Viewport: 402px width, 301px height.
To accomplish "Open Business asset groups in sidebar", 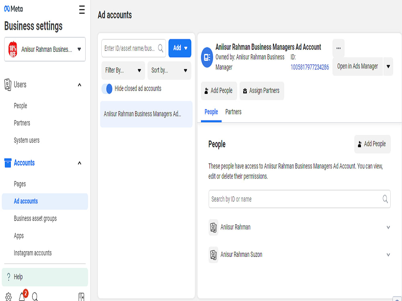I will [x=35, y=219].
